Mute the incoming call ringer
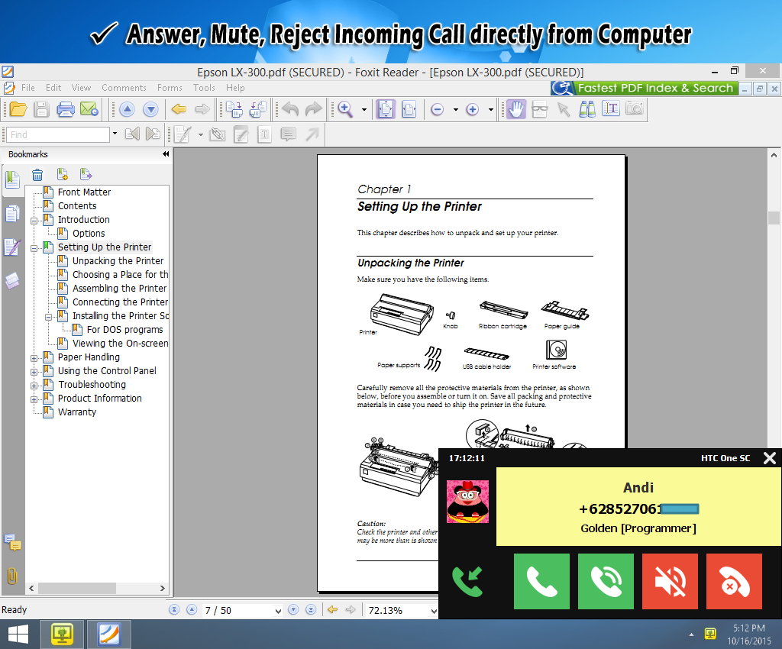Image resolution: width=782 pixels, height=649 pixels. click(x=670, y=582)
